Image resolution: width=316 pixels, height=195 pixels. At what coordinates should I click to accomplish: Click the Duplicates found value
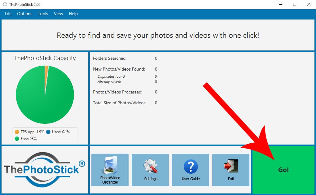(156, 76)
